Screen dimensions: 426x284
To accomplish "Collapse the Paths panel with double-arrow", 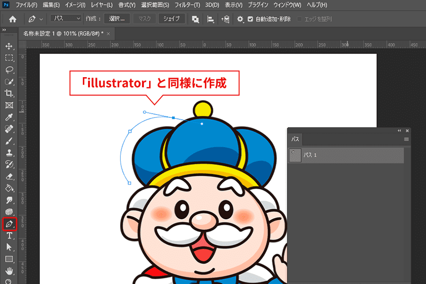I will tap(399, 131).
